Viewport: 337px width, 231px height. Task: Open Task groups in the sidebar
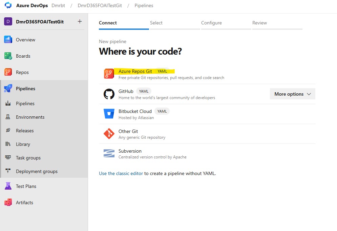[x=28, y=158]
